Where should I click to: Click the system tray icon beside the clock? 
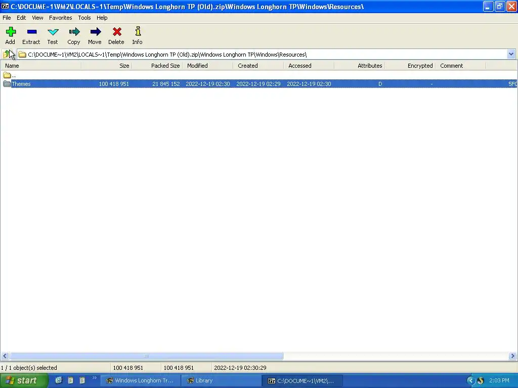(481, 380)
